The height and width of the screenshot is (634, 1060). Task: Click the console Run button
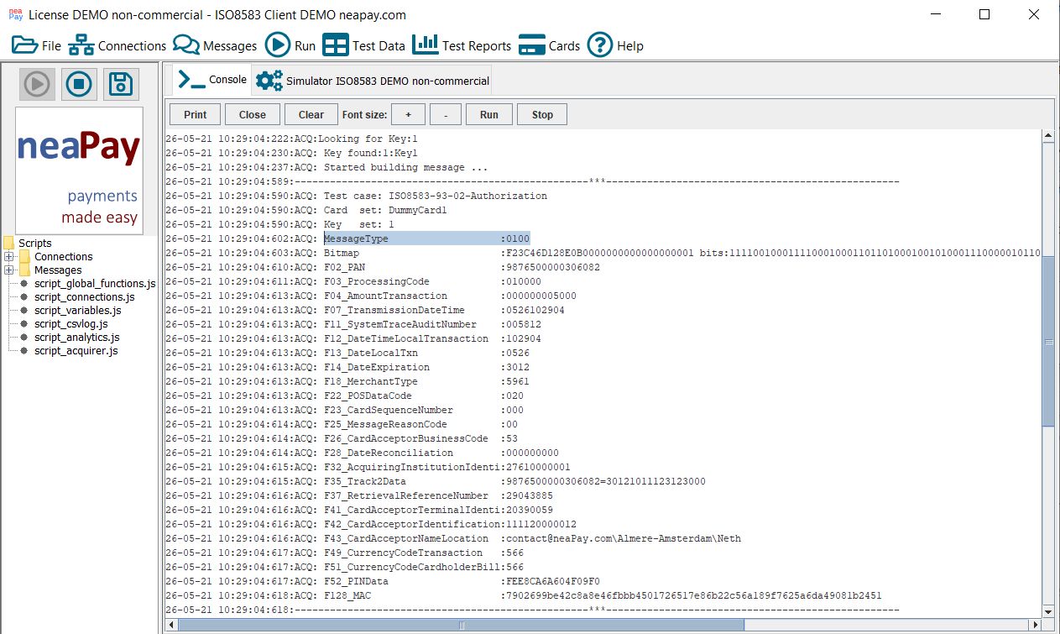[x=488, y=114]
